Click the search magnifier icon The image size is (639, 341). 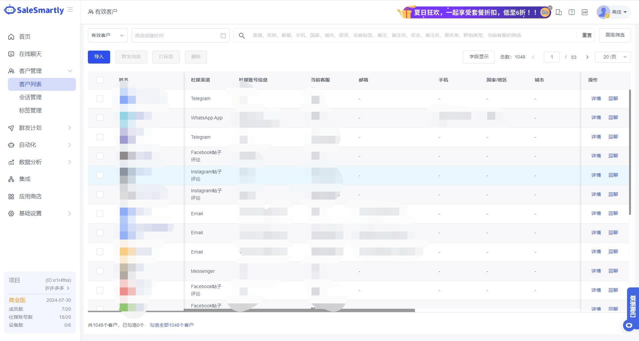(x=242, y=36)
